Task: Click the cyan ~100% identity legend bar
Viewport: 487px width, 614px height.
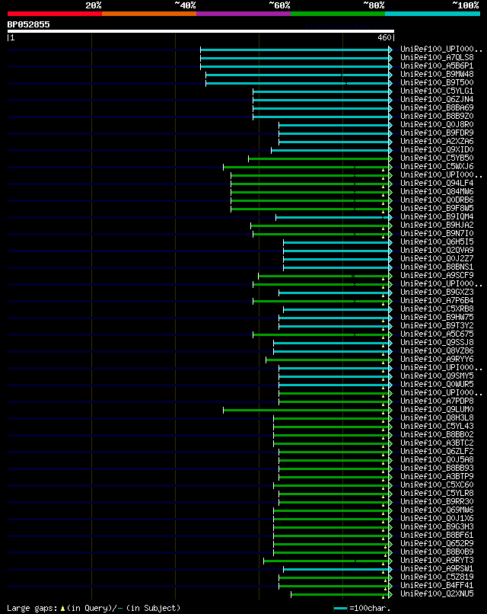Action: (x=432, y=14)
